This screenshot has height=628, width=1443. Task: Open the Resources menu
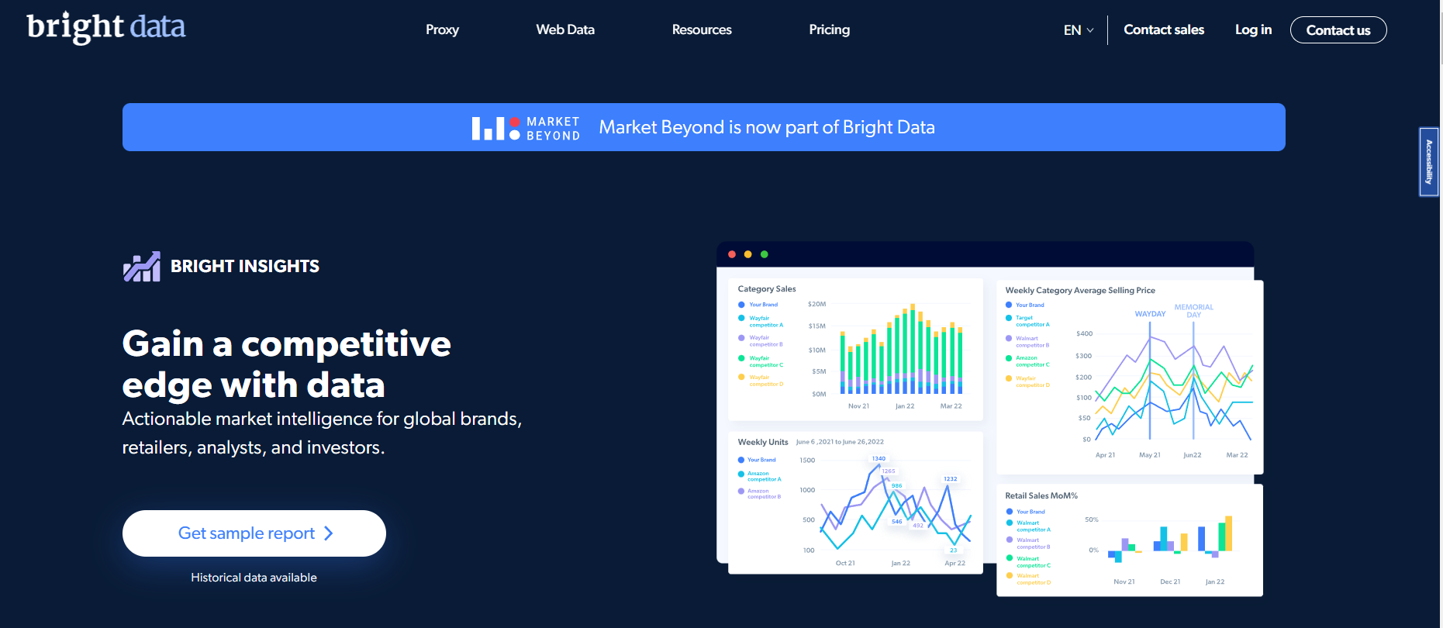[702, 29]
